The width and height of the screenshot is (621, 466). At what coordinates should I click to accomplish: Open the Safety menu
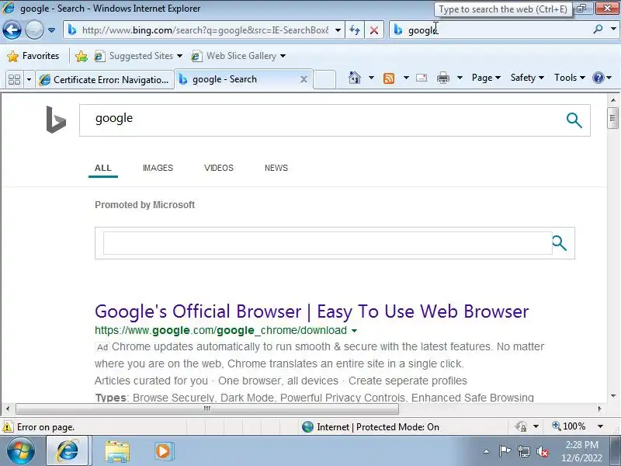tap(527, 78)
